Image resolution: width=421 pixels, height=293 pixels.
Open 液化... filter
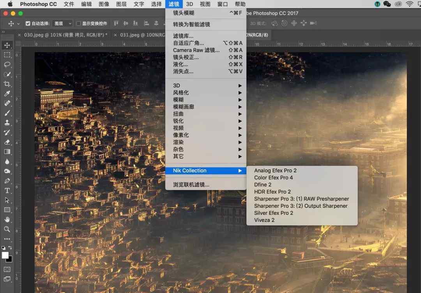coord(206,64)
